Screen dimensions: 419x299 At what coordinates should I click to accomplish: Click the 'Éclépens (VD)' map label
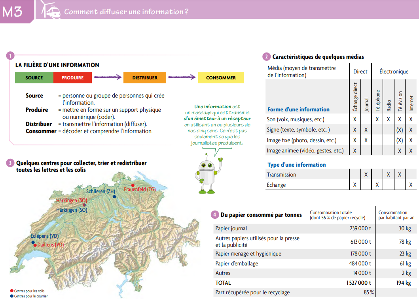pyautogui.click(x=44, y=236)
